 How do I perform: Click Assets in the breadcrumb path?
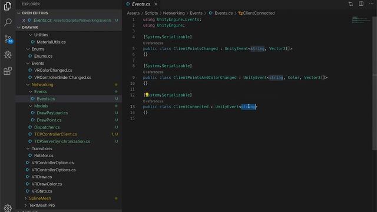[133, 13]
